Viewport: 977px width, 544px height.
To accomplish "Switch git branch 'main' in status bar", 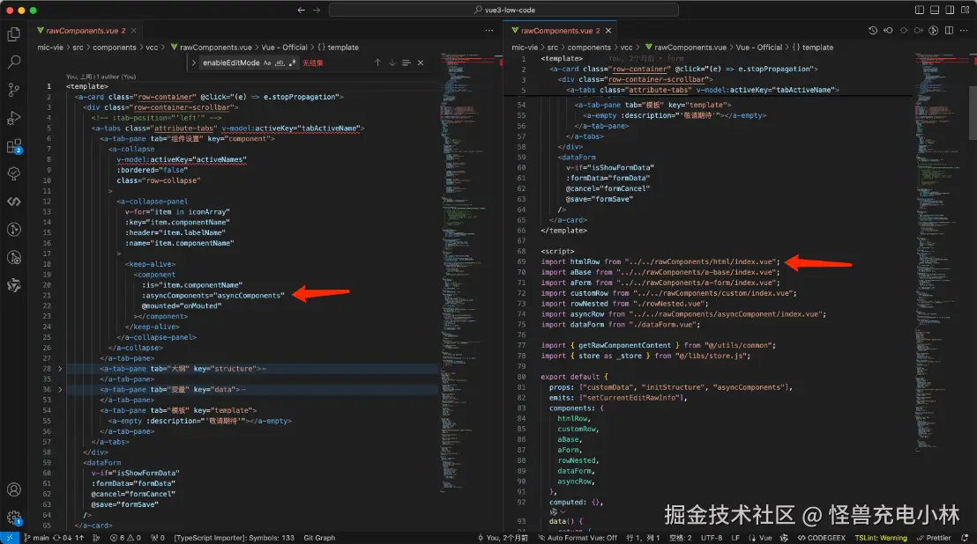I will coord(36,538).
